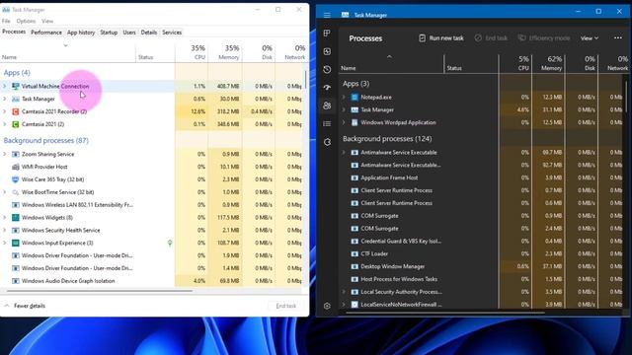Screen dimensions: 632x355
Task: Open View dropdown in dark Task Manager
Action: click(x=590, y=38)
